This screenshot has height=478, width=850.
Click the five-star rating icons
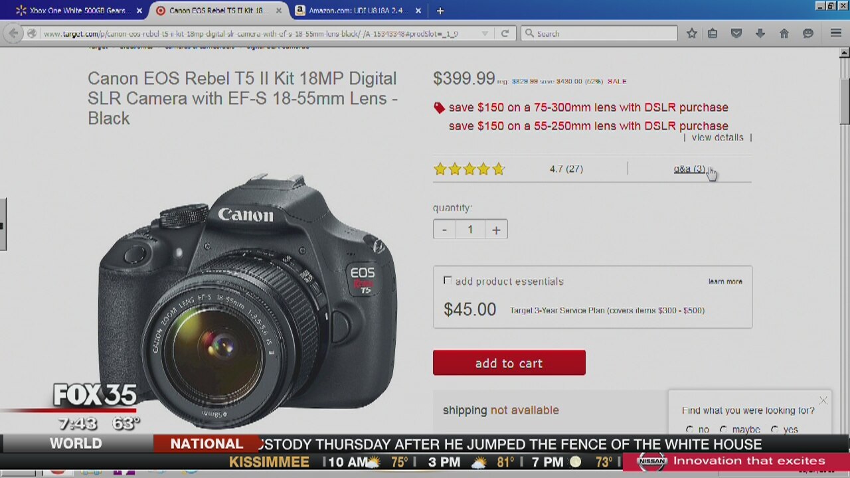coord(469,169)
